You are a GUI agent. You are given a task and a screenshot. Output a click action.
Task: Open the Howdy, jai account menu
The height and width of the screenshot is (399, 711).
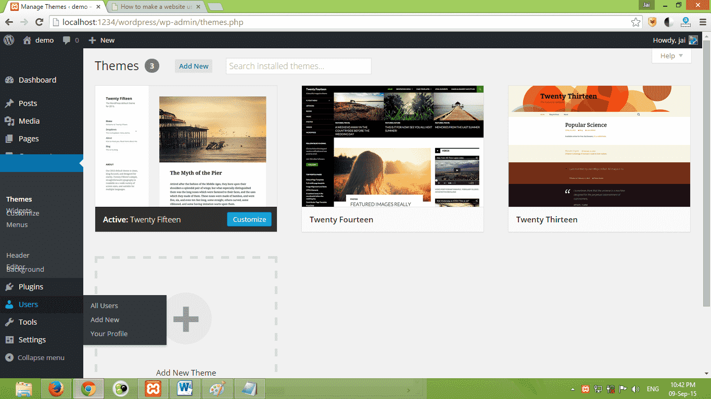click(675, 40)
